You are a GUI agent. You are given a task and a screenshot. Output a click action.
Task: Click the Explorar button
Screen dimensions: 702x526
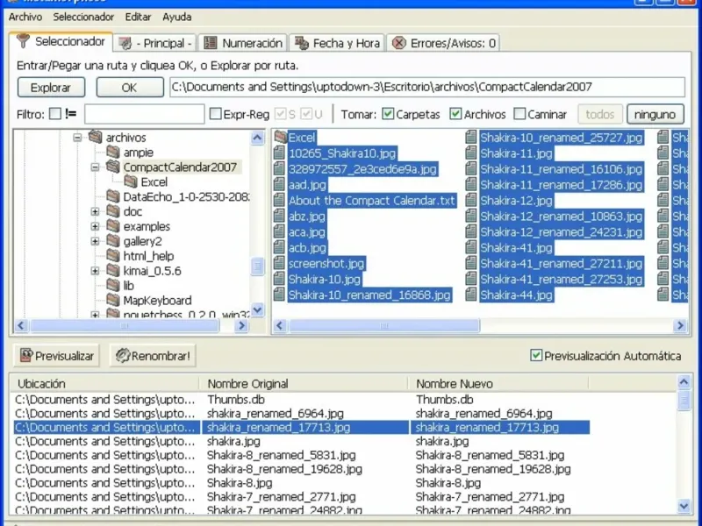(51, 87)
